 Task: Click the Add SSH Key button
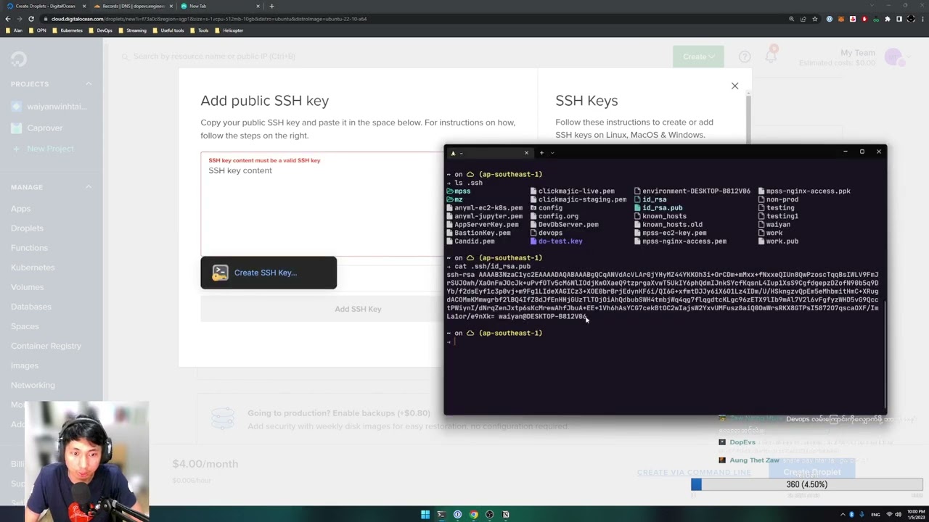[358, 309]
